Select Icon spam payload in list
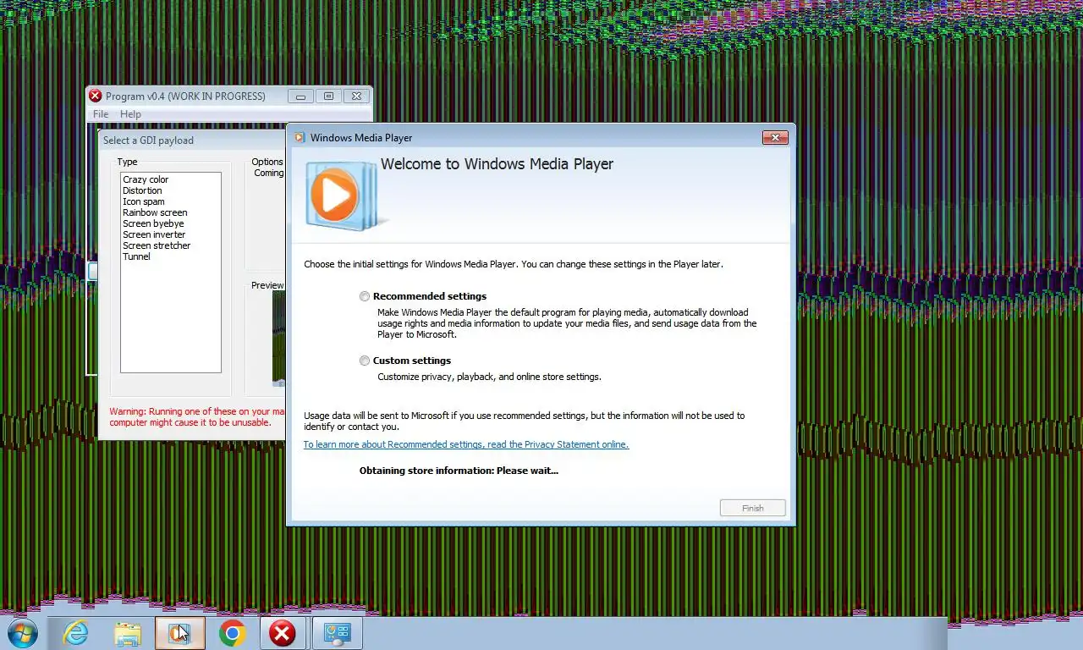The image size is (1083, 650). click(144, 201)
